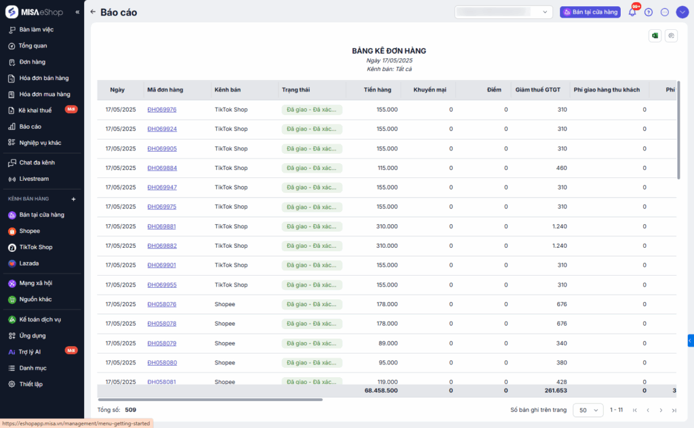
Task: Go to Trợ lý AI menu item
Action: [x=30, y=351]
